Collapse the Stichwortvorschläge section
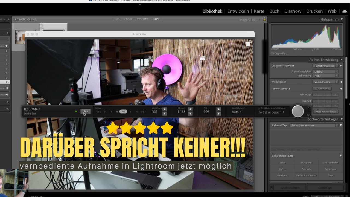This screenshot has width=350, height=197. pyautogui.click(x=341, y=156)
